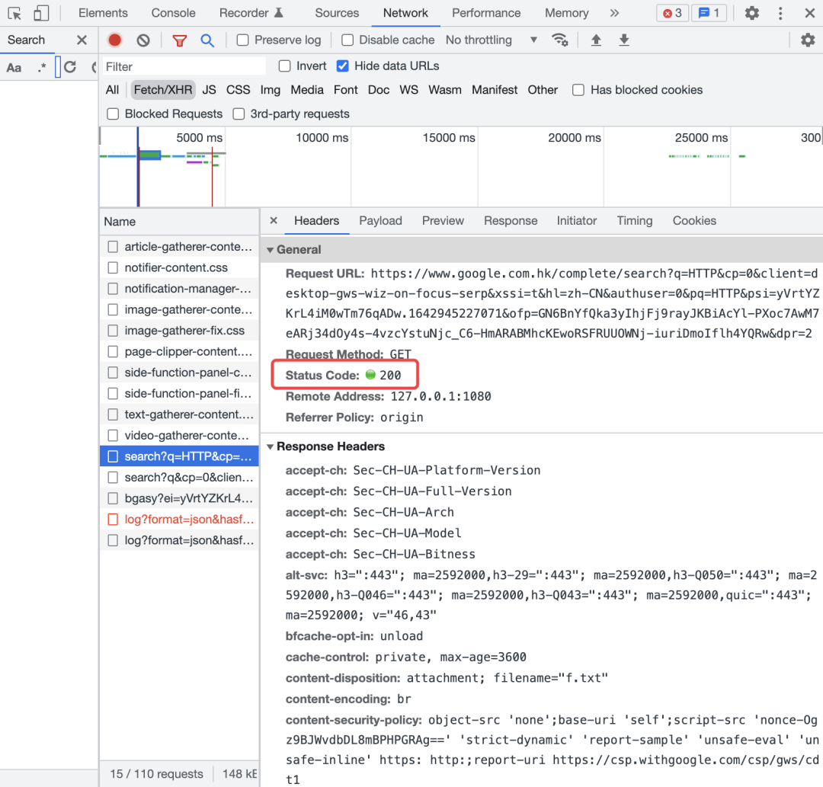The height and width of the screenshot is (787, 823).
Task: Click the Filter text input
Action: (x=184, y=66)
